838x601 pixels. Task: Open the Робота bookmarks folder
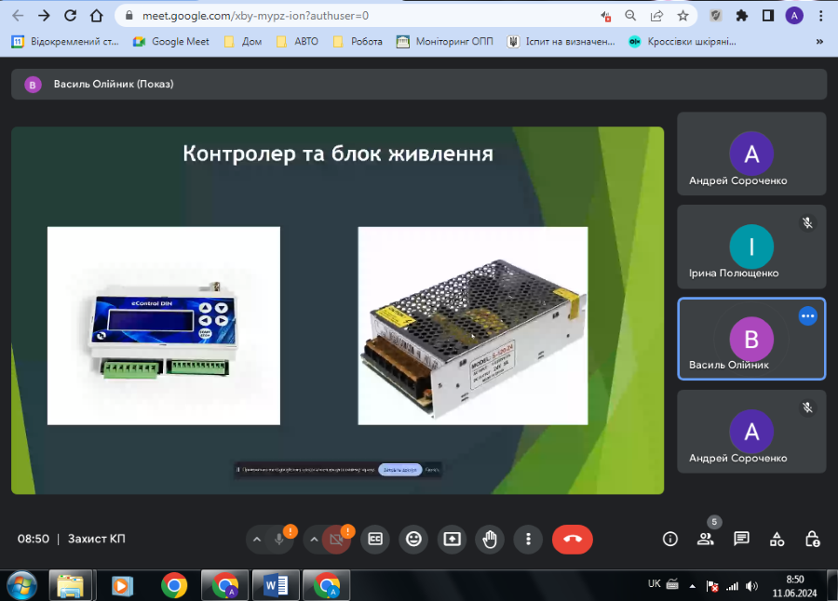(358, 41)
